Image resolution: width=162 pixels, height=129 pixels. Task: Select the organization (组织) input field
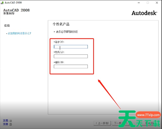[x=71, y=67]
